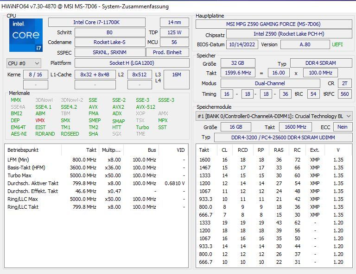Click the greyed-out SGX feature label
Viewport: 356px width, 274px height.
[x=117, y=134]
